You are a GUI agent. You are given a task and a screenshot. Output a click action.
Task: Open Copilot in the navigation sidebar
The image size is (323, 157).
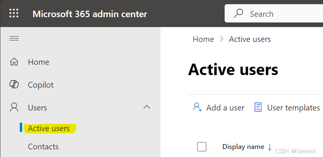(x=40, y=85)
